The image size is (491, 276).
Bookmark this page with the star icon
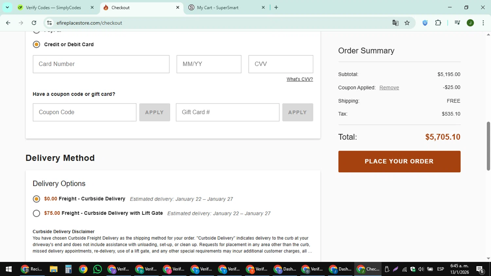tap(407, 23)
